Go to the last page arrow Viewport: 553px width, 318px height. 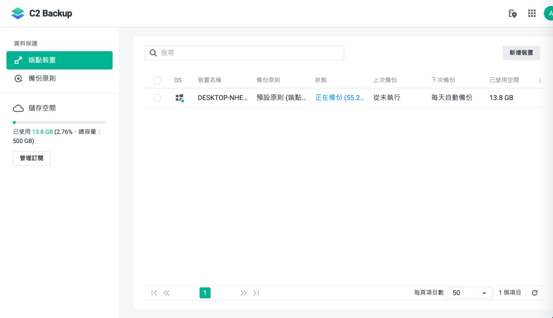(x=256, y=293)
